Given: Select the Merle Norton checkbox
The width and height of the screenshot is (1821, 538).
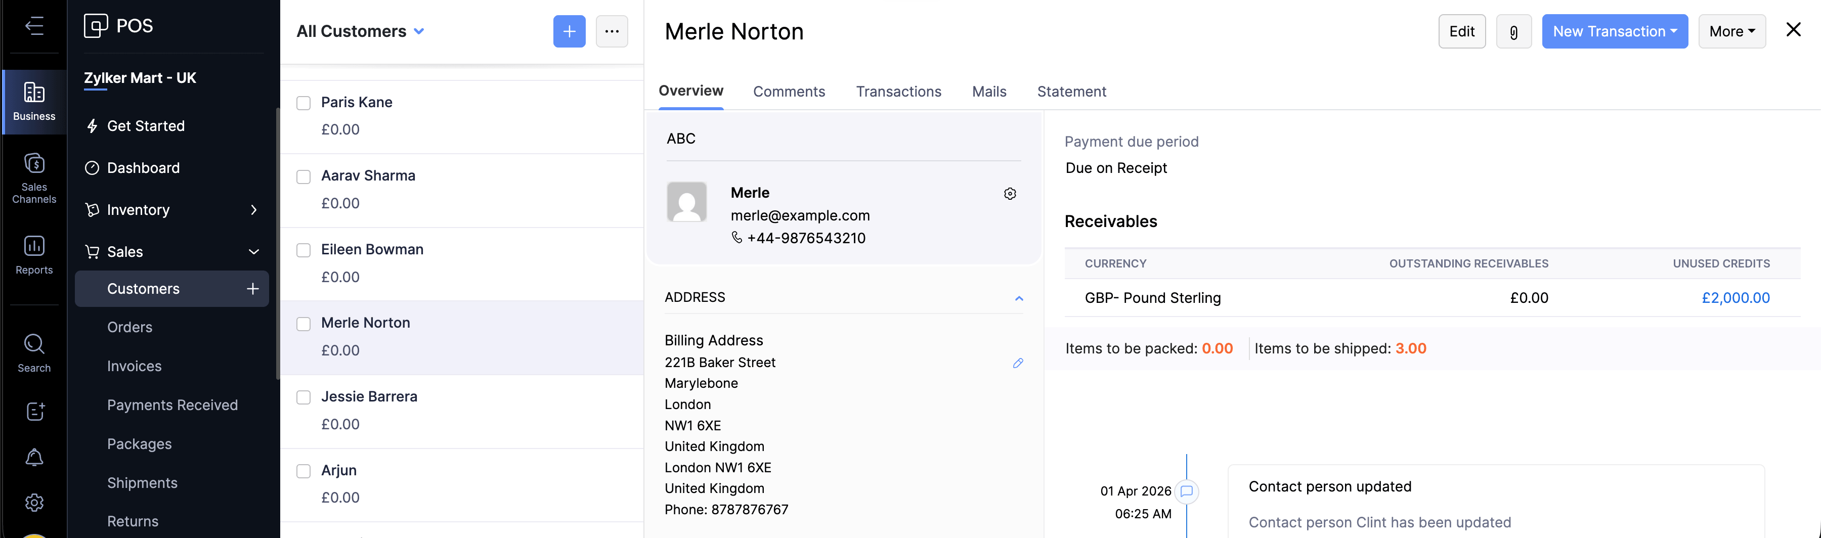Looking at the screenshot, I should [303, 324].
